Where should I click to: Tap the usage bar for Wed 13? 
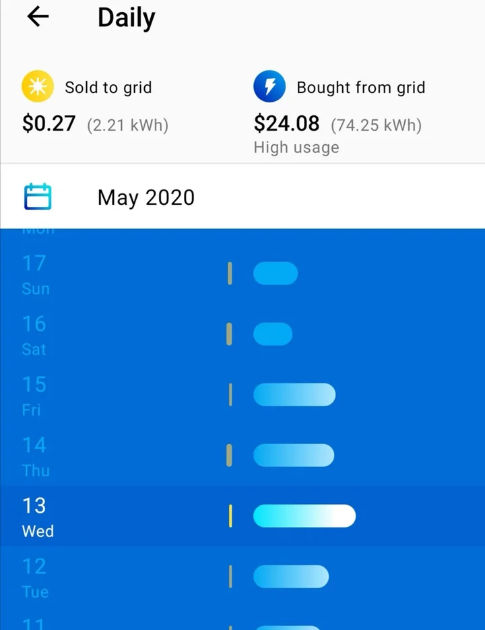(x=304, y=516)
